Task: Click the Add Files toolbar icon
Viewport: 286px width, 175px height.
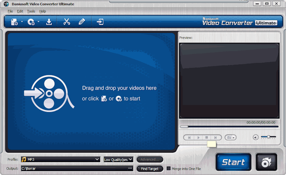Action: (x=14, y=22)
